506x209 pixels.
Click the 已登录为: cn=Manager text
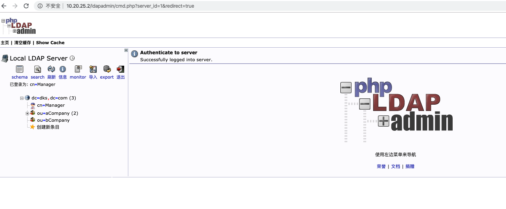click(32, 85)
